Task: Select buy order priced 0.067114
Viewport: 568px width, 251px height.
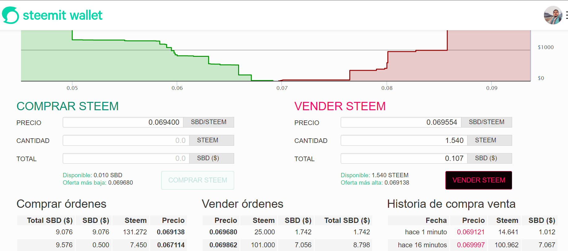Action: [102, 245]
